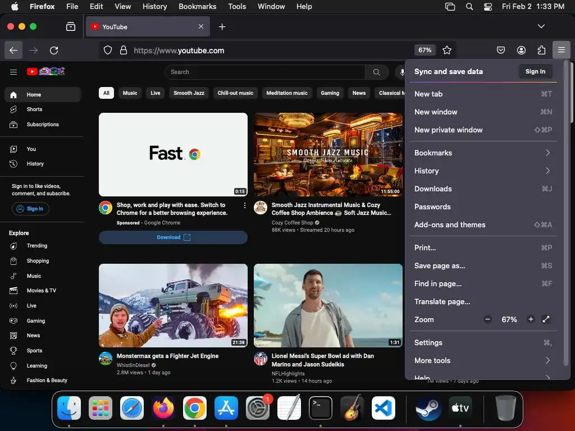Click Sign In in Firefox menu

535,71
